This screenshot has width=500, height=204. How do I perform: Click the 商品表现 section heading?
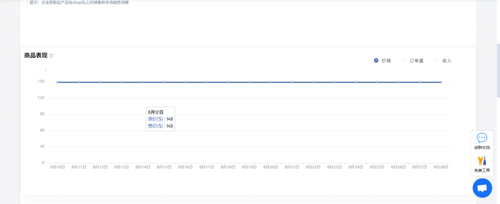36,56
